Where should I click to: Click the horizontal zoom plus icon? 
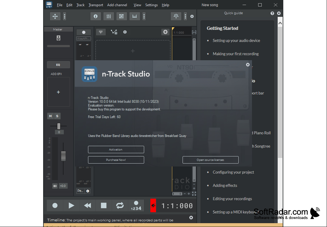189,194
